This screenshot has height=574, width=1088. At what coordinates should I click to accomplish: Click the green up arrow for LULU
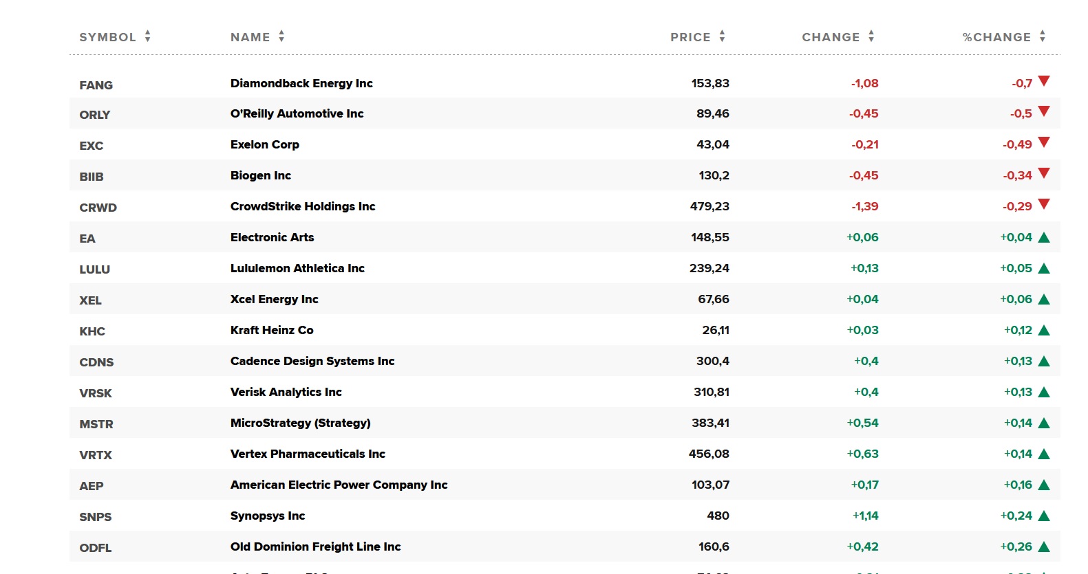tap(1044, 269)
